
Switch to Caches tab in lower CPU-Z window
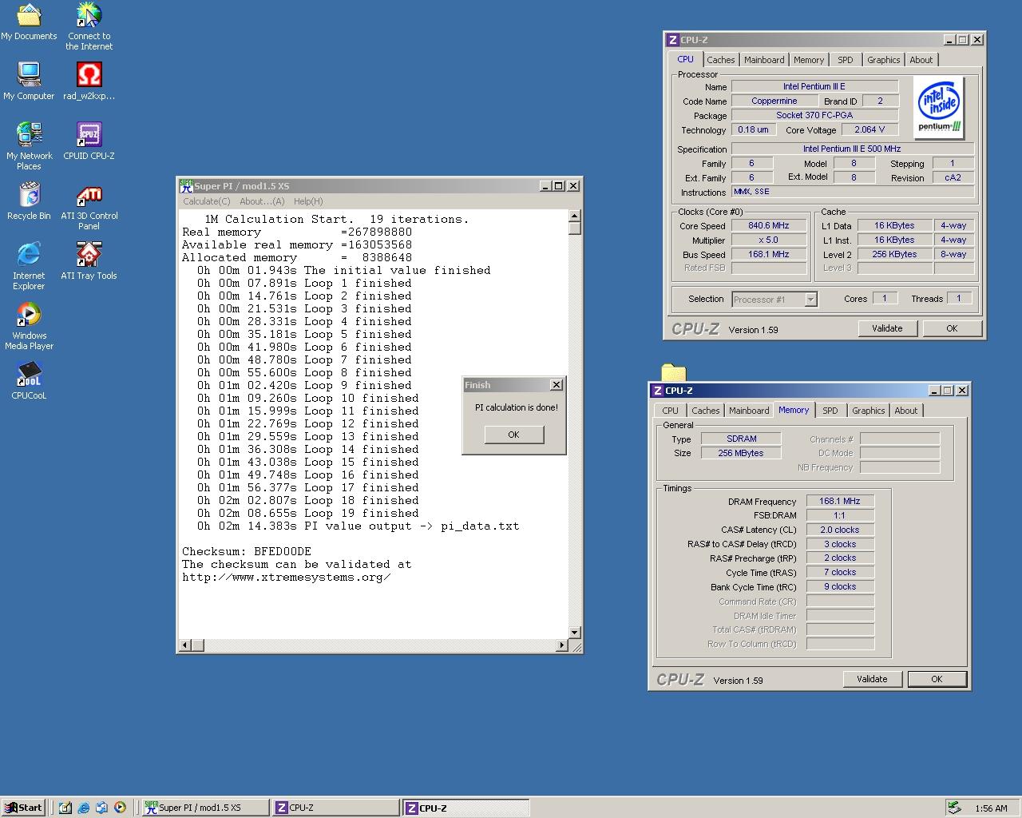tap(705, 411)
